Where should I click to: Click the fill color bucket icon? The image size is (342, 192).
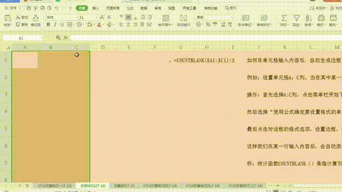point(89,25)
